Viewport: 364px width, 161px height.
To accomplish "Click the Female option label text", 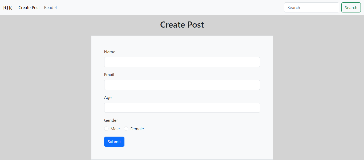I will pos(137,129).
